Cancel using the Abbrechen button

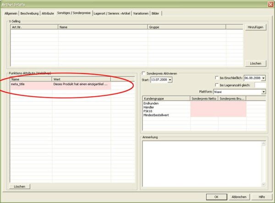pyautogui.click(x=239, y=197)
